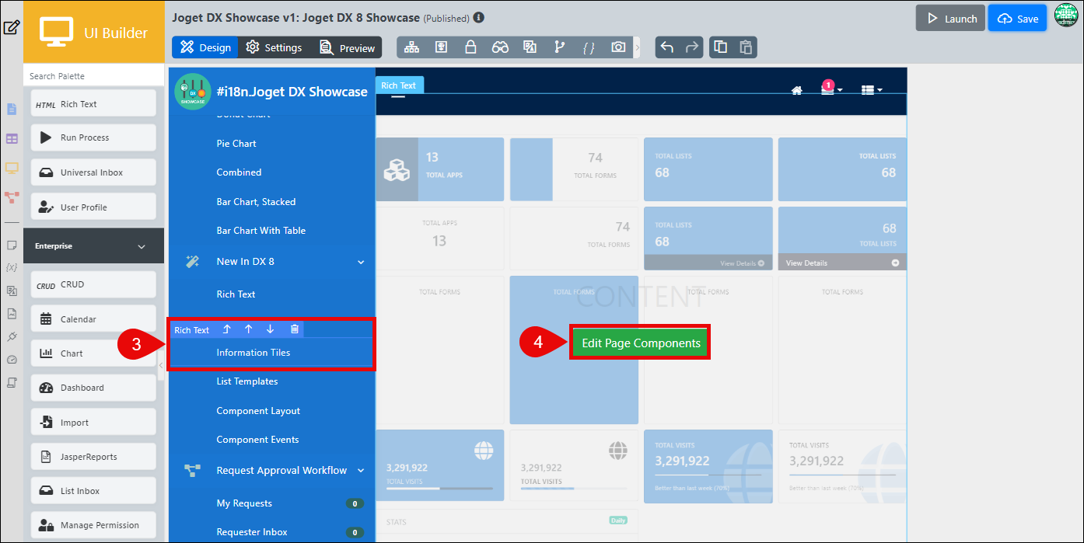The width and height of the screenshot is (1084, 543).
Task: Click the Search Palette input field
Action: pos(93,76)
